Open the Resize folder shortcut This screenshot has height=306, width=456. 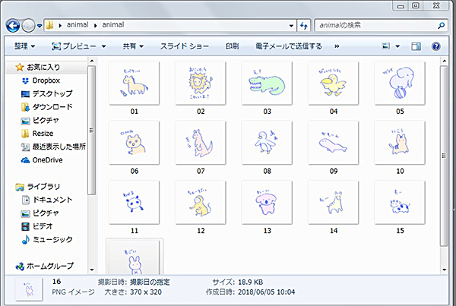(x=43, y=134)
